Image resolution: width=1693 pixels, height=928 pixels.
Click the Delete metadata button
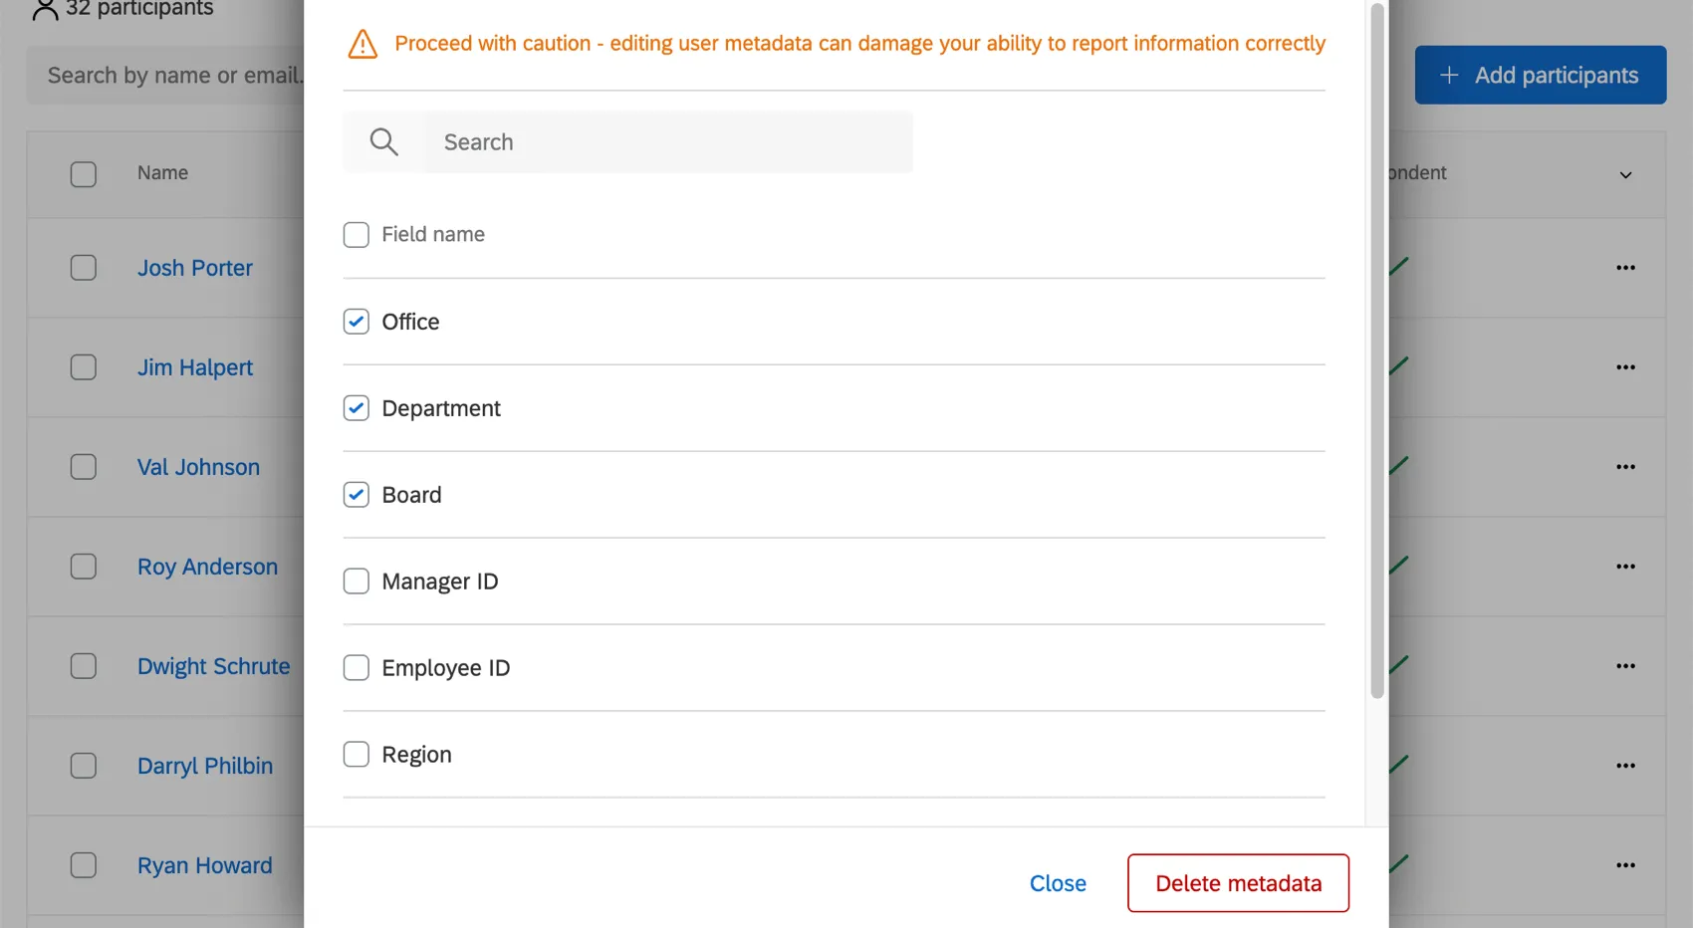click(1238, 883)
